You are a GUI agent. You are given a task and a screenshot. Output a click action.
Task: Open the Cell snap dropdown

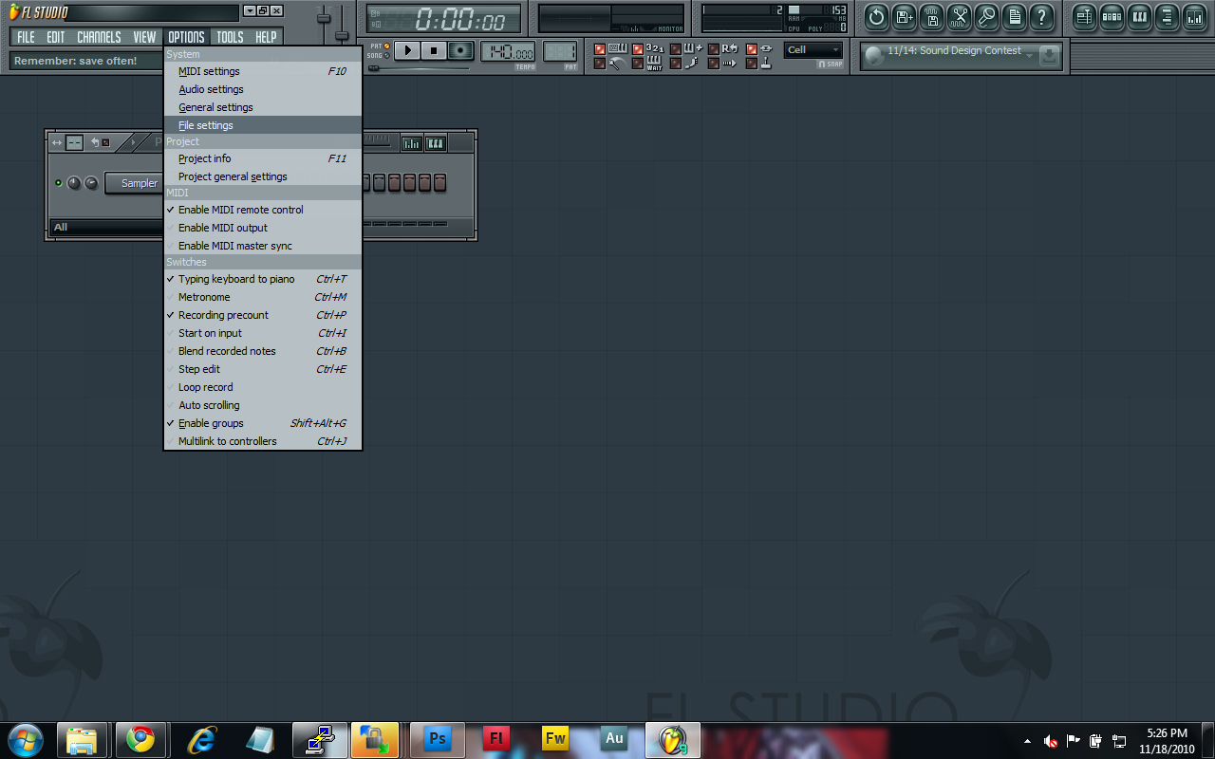tap(813, 50)
